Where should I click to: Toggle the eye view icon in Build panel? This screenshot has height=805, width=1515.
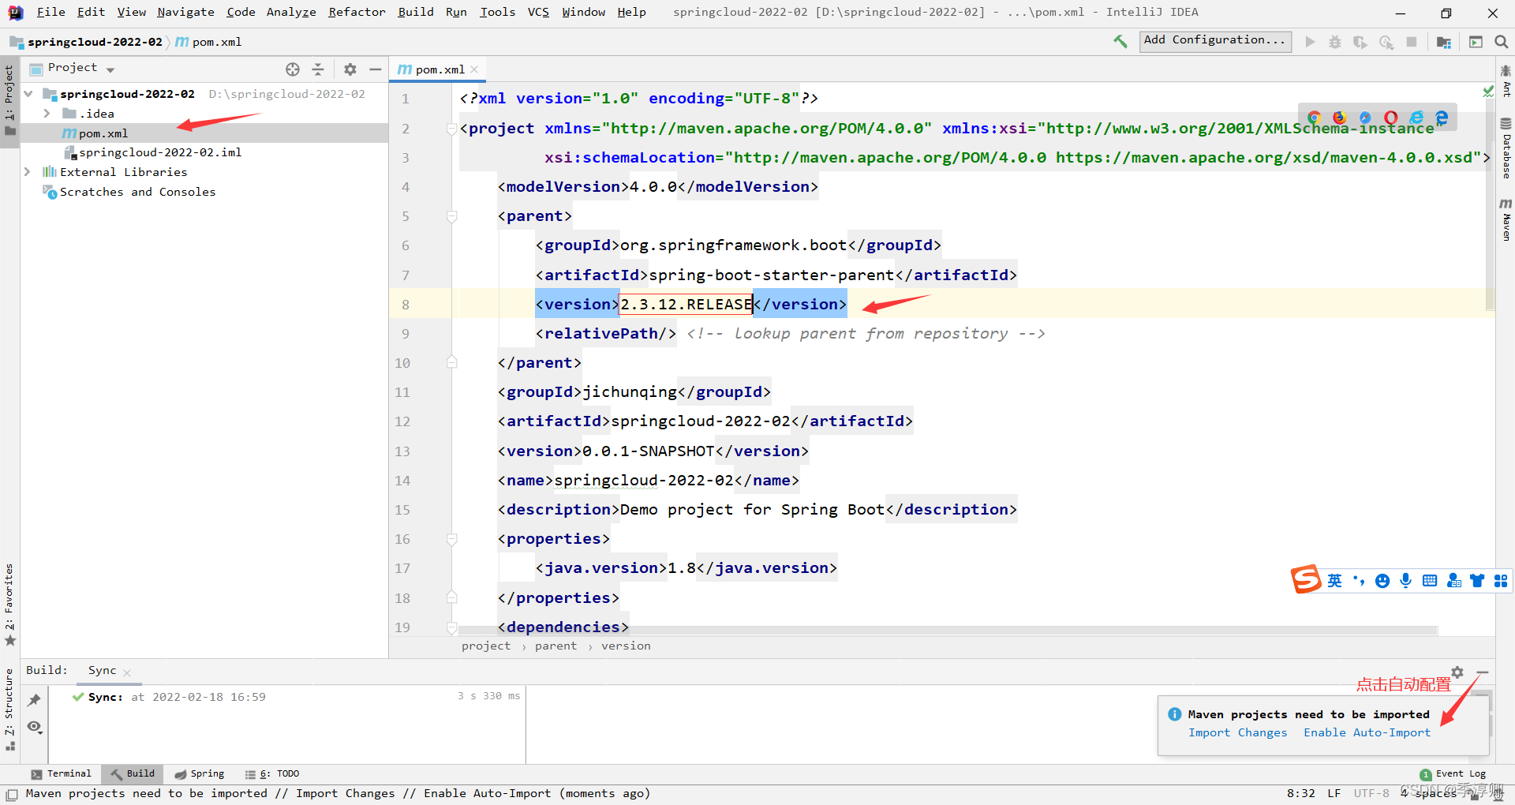(x=34, y=727)
